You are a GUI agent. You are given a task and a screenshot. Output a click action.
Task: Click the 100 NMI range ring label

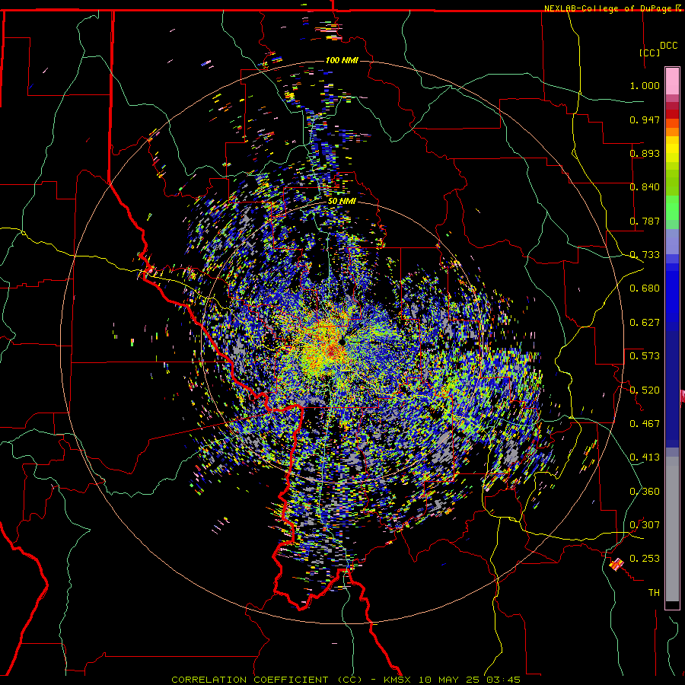[x=342, y=60]
